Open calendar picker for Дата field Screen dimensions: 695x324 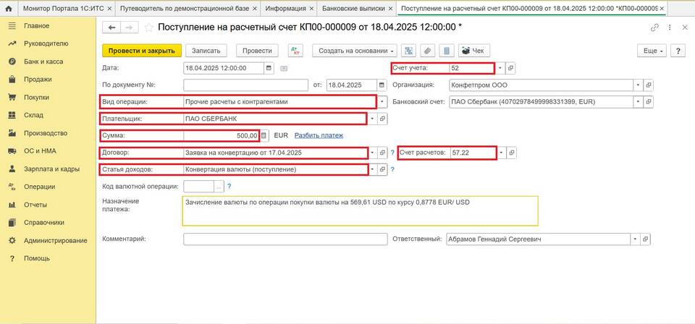click(269, 68)
